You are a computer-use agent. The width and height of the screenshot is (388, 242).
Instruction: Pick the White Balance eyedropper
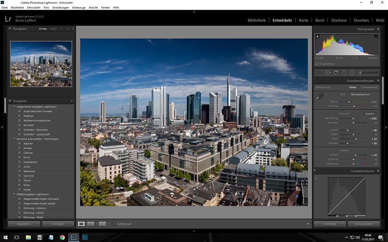[x=320, y=95]
